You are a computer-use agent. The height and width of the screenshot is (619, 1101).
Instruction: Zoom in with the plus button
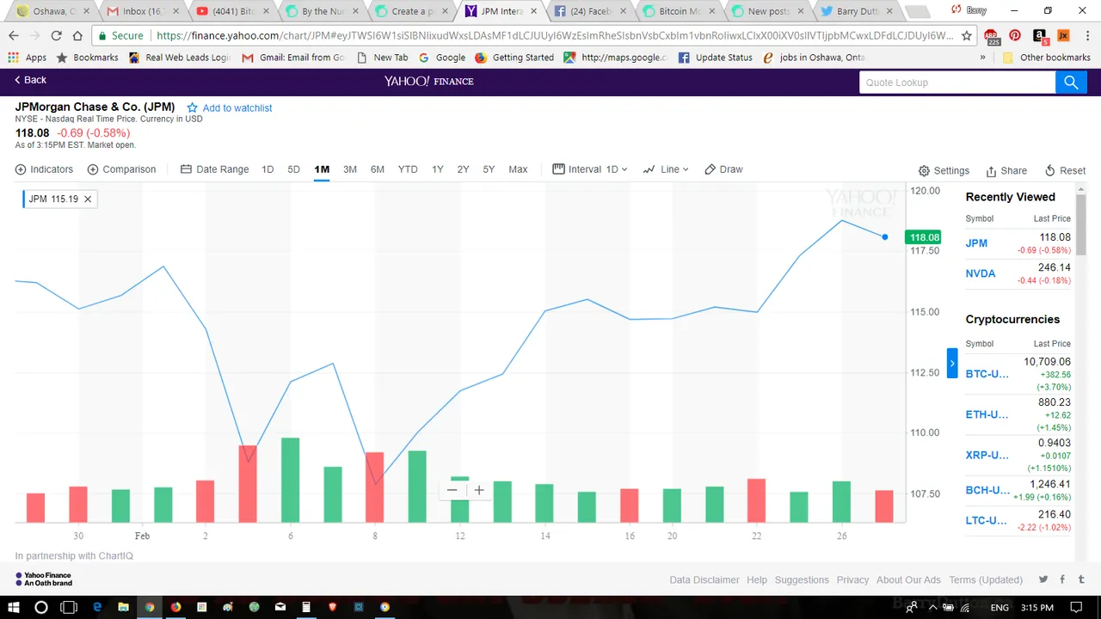pos(479,490)
